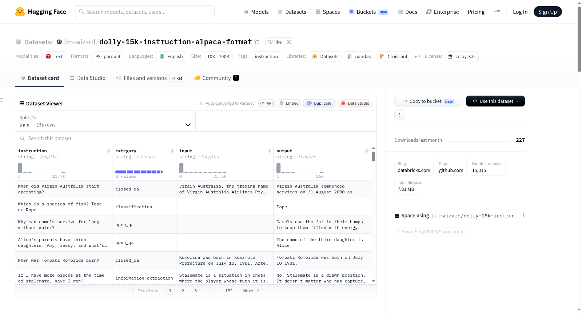Open Buckets in top navigation
Viewport: 582px width, 313px height.
[368, 12]
